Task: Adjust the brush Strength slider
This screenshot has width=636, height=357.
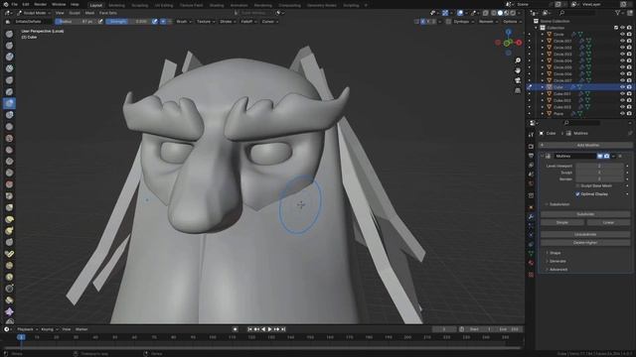Action: coord(128,22)
